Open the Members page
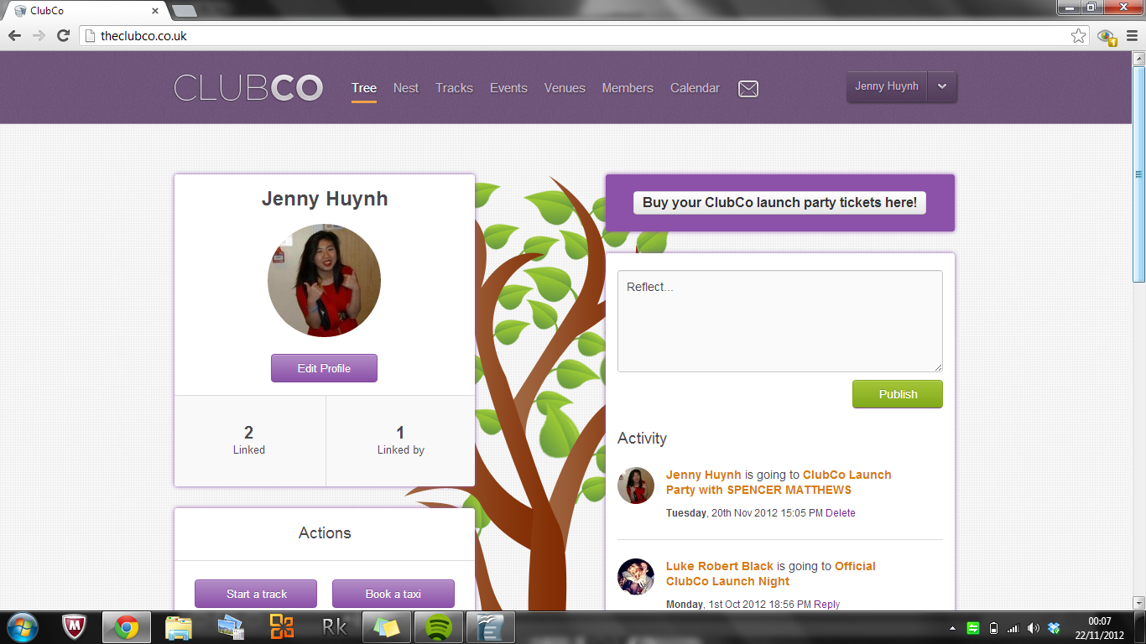This screenshot has width=1146, height=644. 628,88
